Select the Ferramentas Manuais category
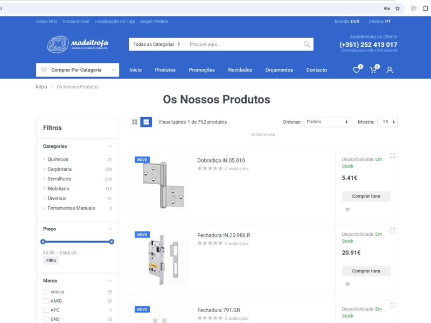This screenshot has width=431, height=323. pyautogui.click(x=71, y=208)
